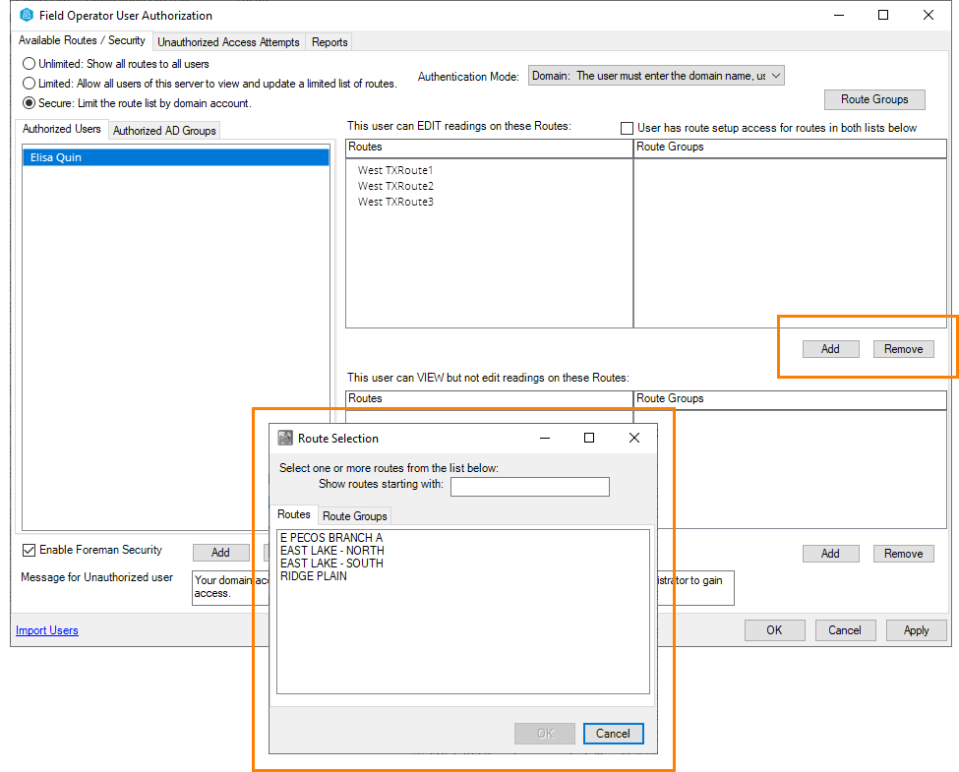The width and height of the screenshot is (959, 772).
Task: Click the Show routes starting with field
Action: pyautogui.click(x=529, y=487)
